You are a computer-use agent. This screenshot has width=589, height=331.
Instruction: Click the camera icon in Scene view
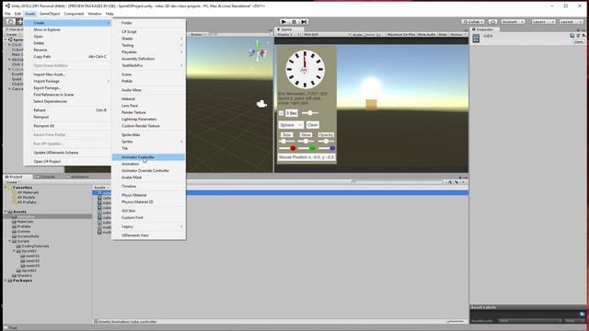(261, 104)
